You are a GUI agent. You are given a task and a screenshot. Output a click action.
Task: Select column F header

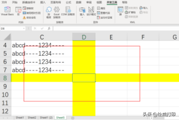143,37
